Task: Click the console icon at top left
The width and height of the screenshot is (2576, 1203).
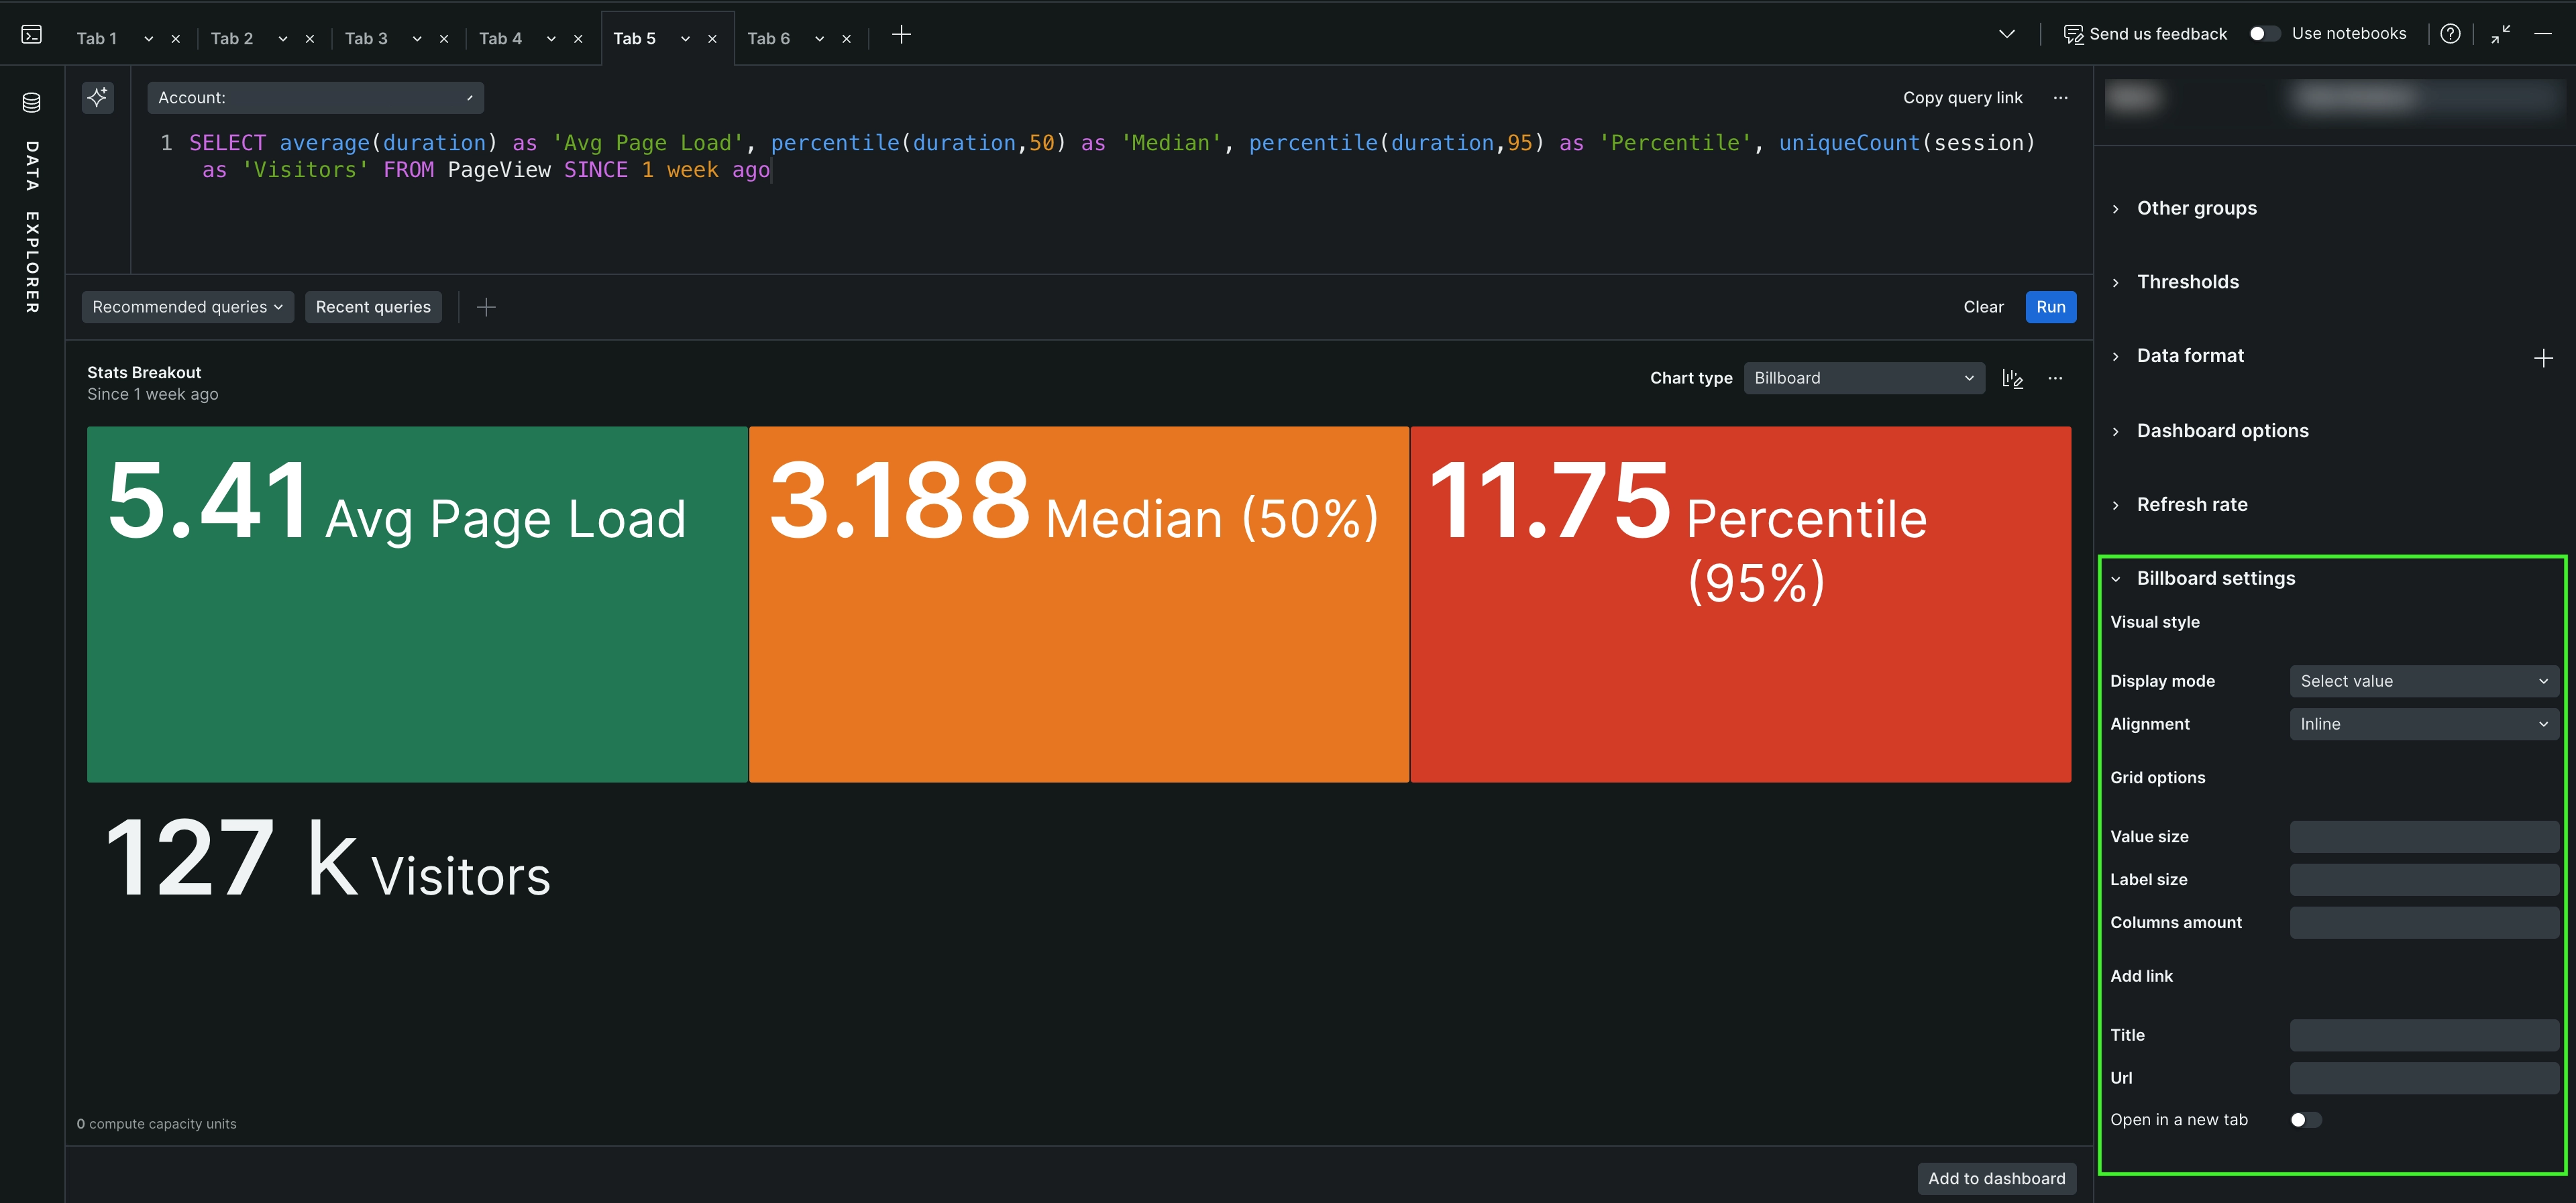Action: pyautogui.click(x=31, y=35)
